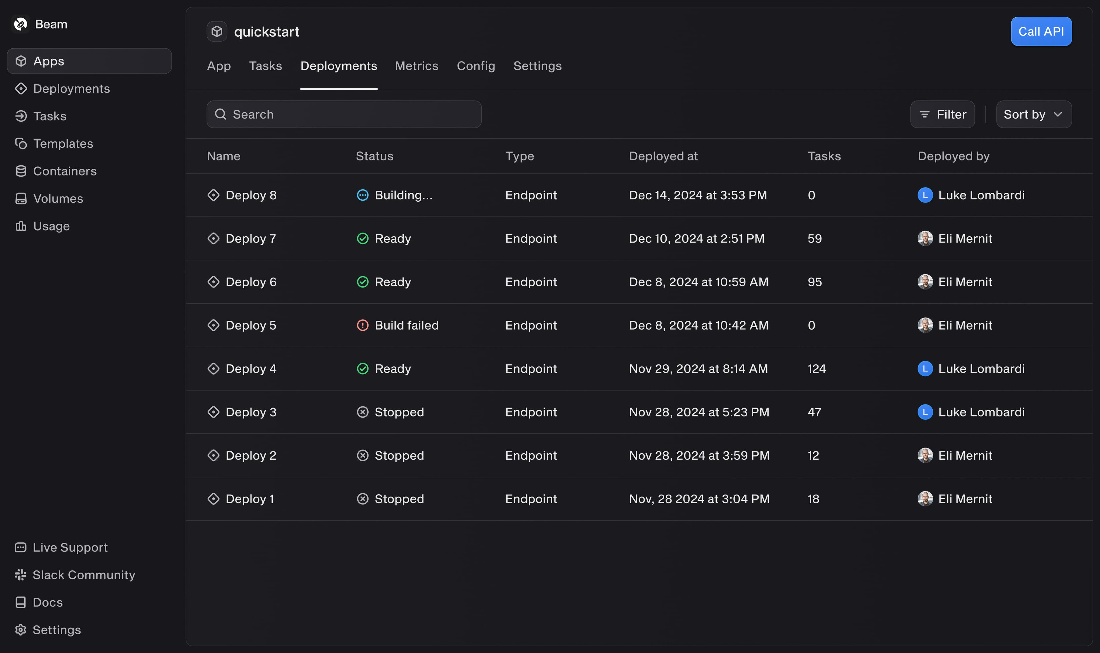Open Containers in the sidebar
This screenshot has height=653, width=1100.
pos(65,171)
